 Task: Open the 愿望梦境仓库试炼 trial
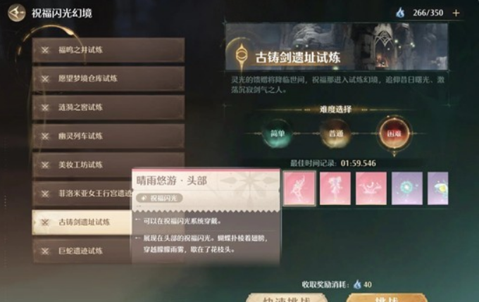point(108,78)
